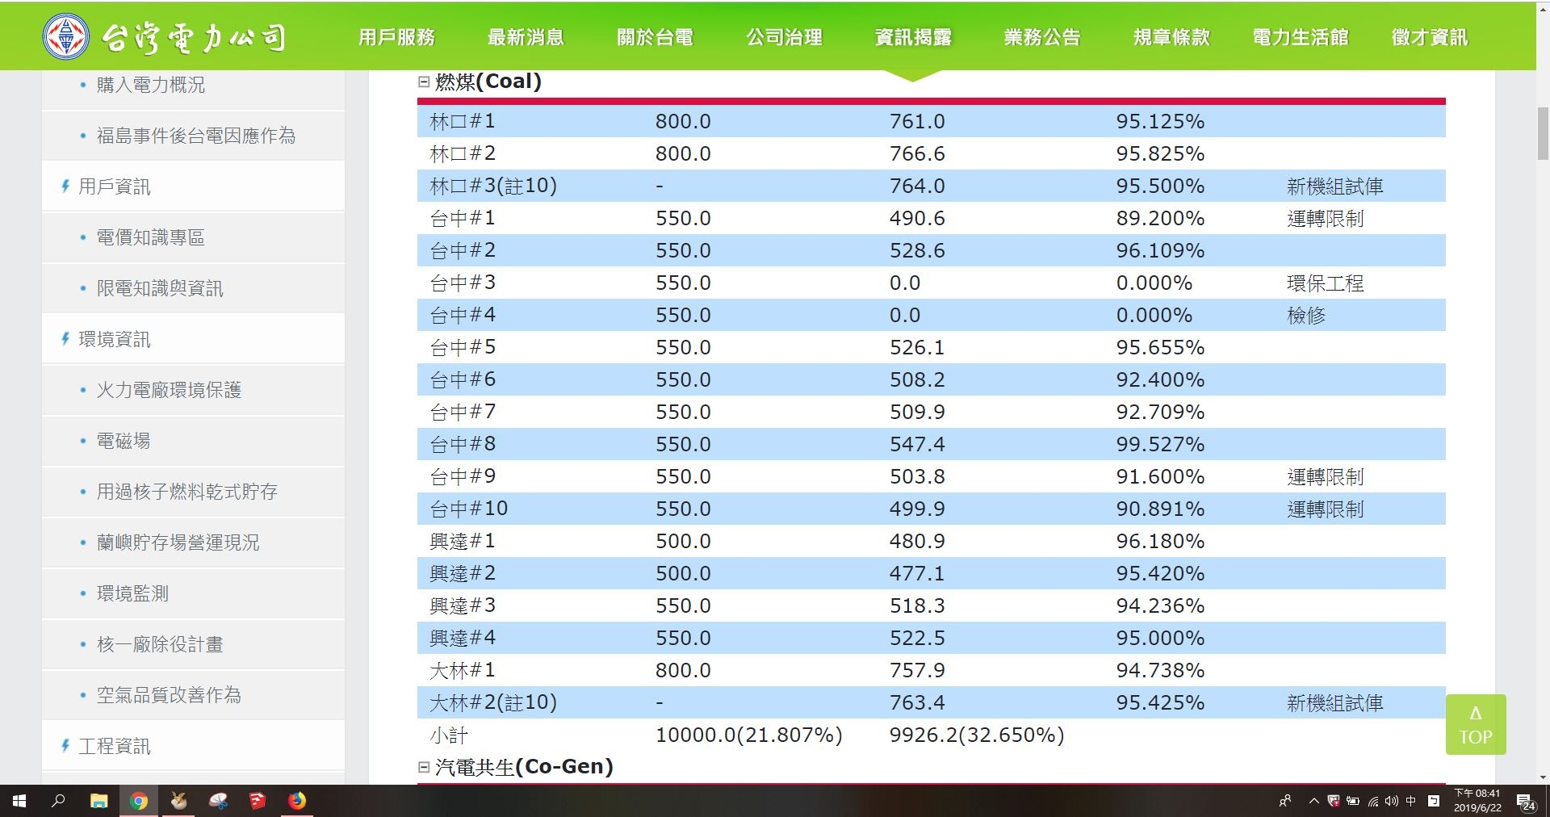Image resolution: width=1550 pixels, height=817 pixels.
Task: Open Firefox from the taskbar
Action: click(x=297, y=801)
